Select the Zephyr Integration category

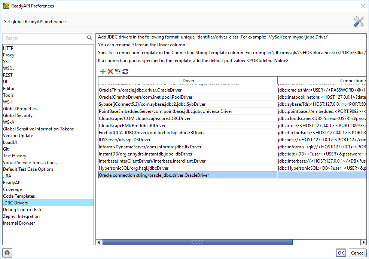pos(48,217)
